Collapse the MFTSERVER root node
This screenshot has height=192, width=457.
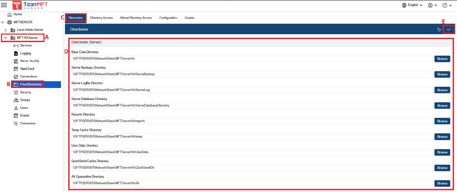pos(3,22)
